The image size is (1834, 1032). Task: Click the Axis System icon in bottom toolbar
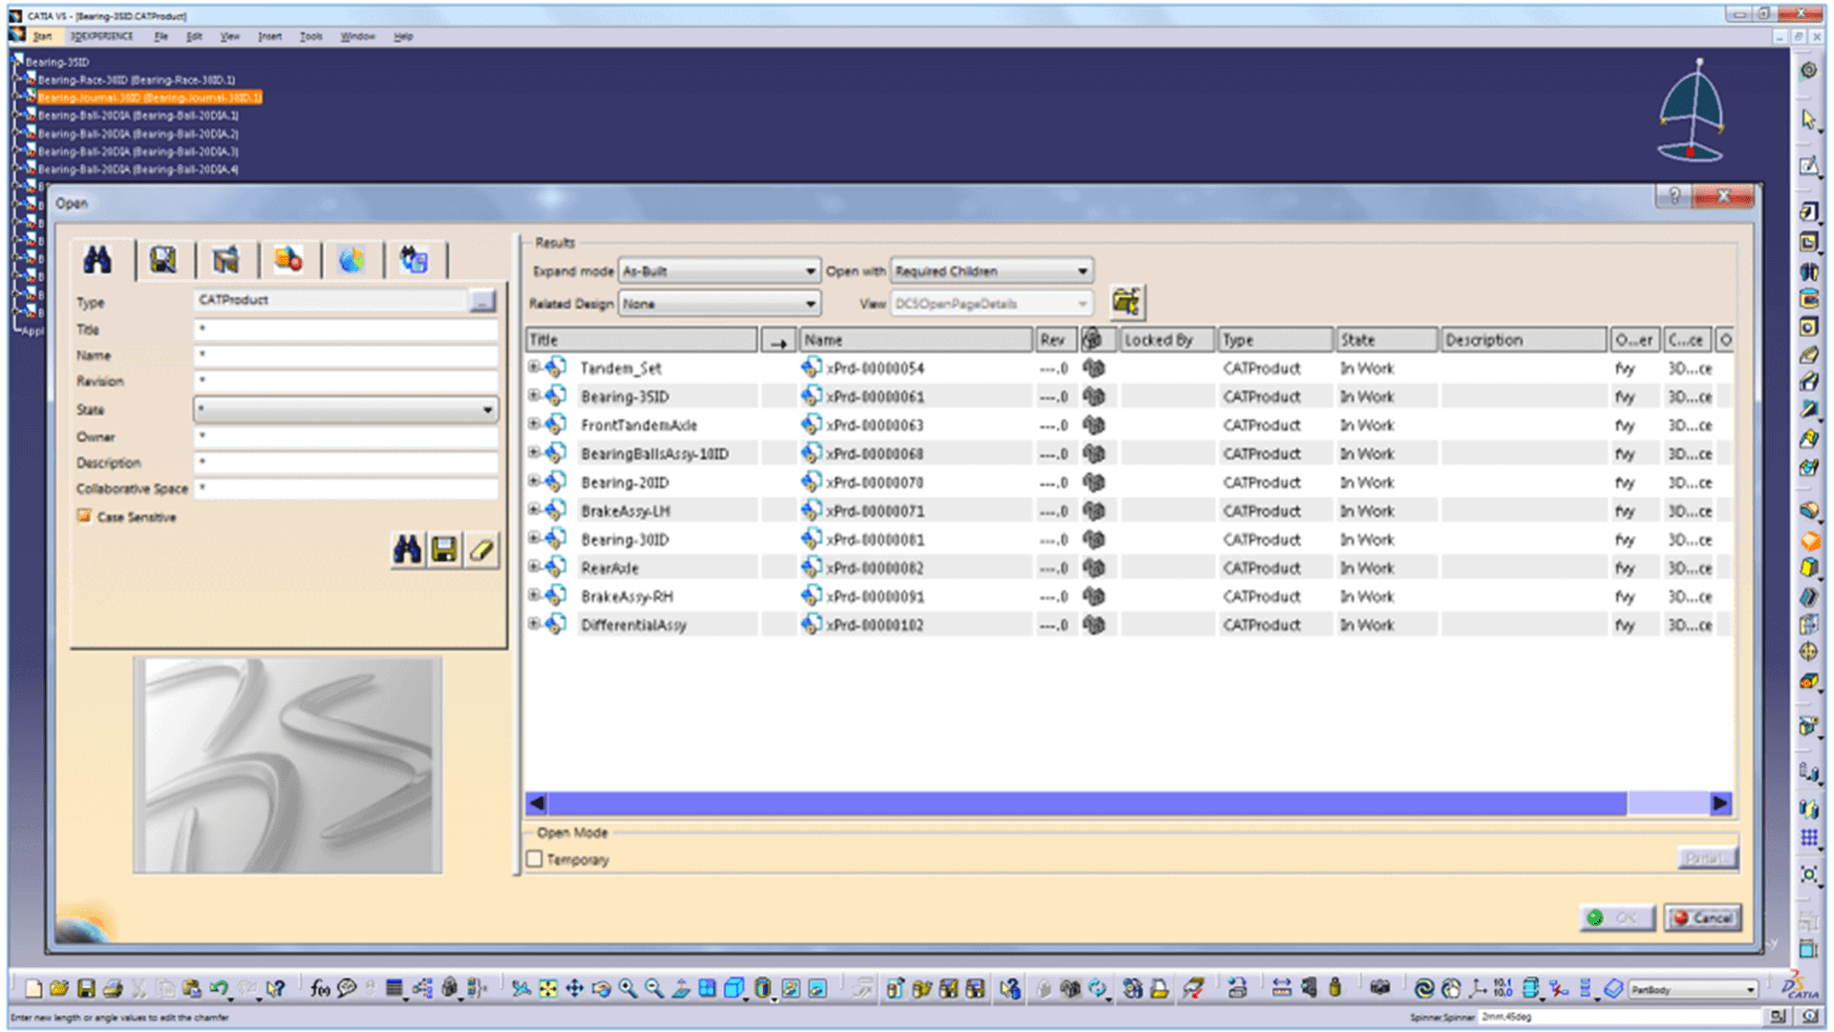pyautogui.click(x=1479, y=988)
